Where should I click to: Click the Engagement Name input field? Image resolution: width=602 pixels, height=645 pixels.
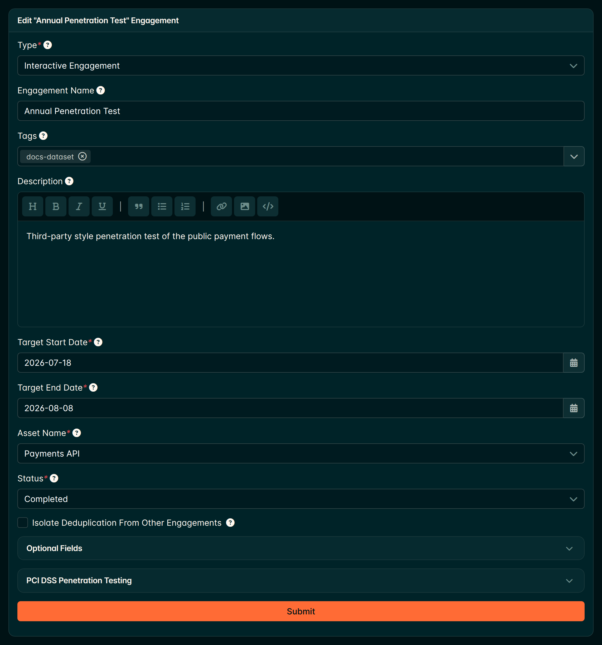coord(301,111)
